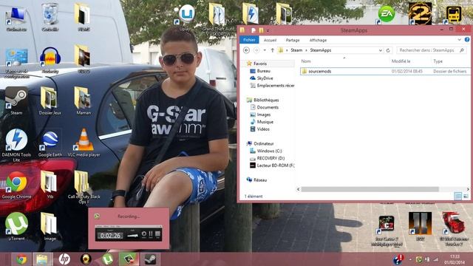Image resolution: width=473 pixels, height=266 pixels.
Task: Select the Audacity desktop shortcut
Action: click(50, 61)
